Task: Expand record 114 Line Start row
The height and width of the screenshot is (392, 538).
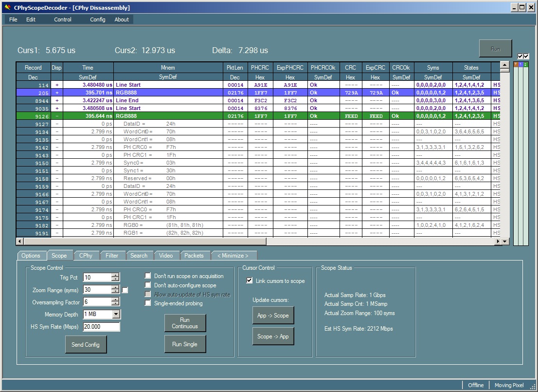Action: pyautogui.click(x=57, y=85)
